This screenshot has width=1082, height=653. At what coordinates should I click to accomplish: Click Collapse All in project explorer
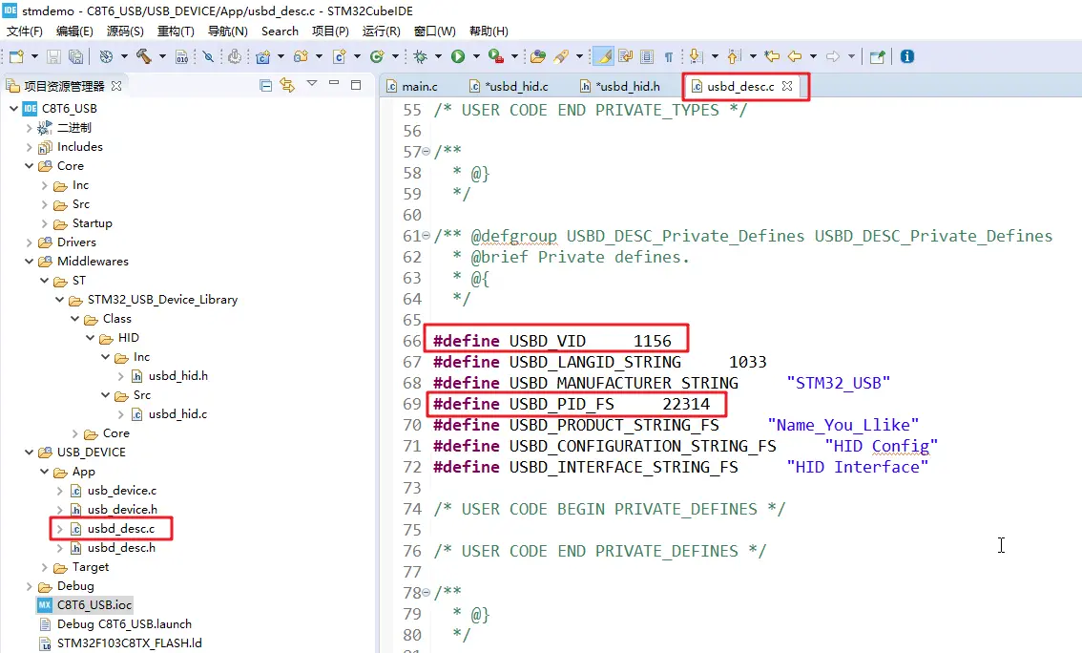pos(266,85)
